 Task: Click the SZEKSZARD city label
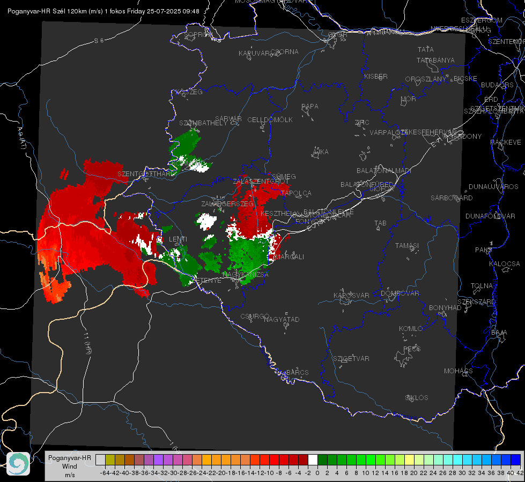[476, 302]
